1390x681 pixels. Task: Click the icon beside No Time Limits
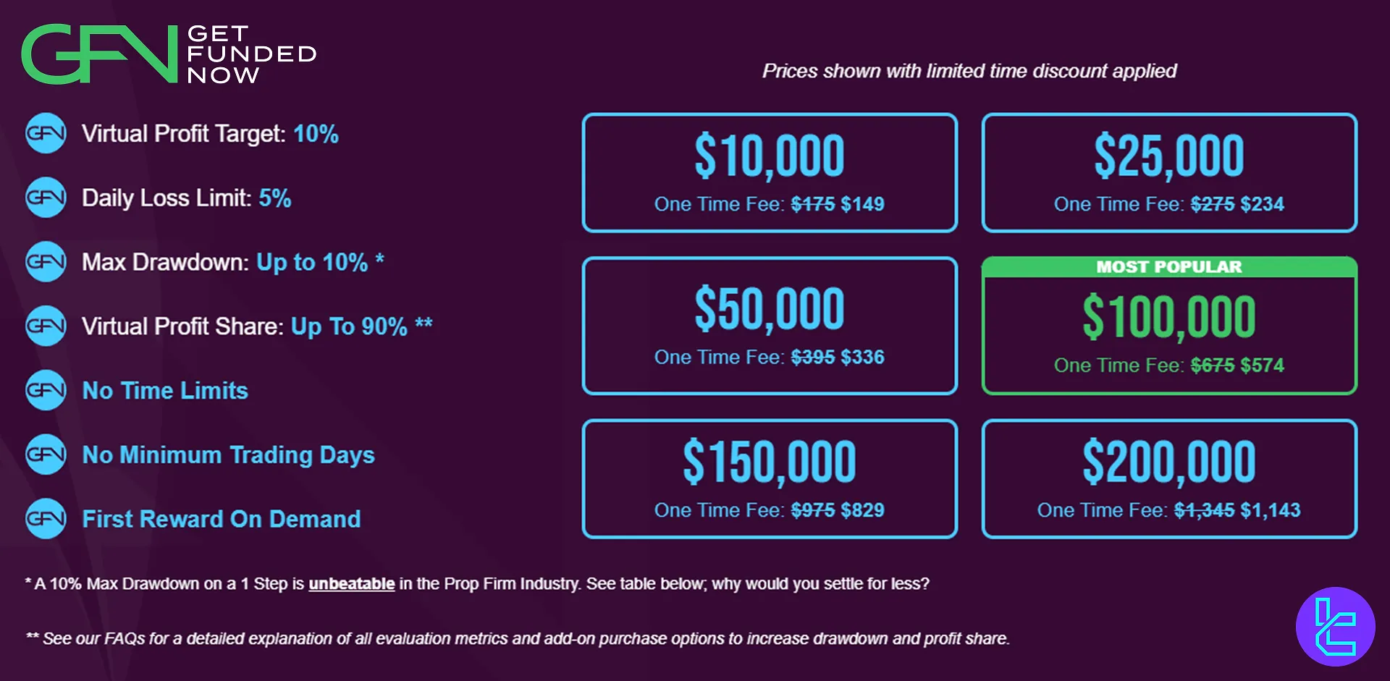click(x=46, y=391)
